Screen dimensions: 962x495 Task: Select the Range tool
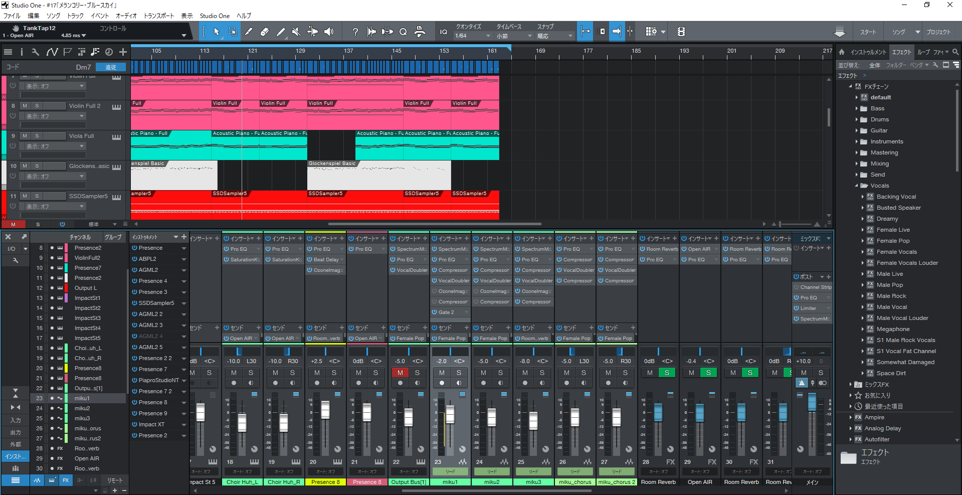coord(233,32)
